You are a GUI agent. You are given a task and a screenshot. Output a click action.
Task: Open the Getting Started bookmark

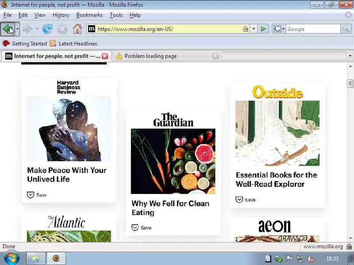click(x=25, y=43)
